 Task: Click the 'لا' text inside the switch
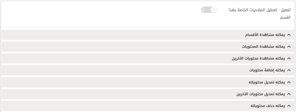point(203,10)
